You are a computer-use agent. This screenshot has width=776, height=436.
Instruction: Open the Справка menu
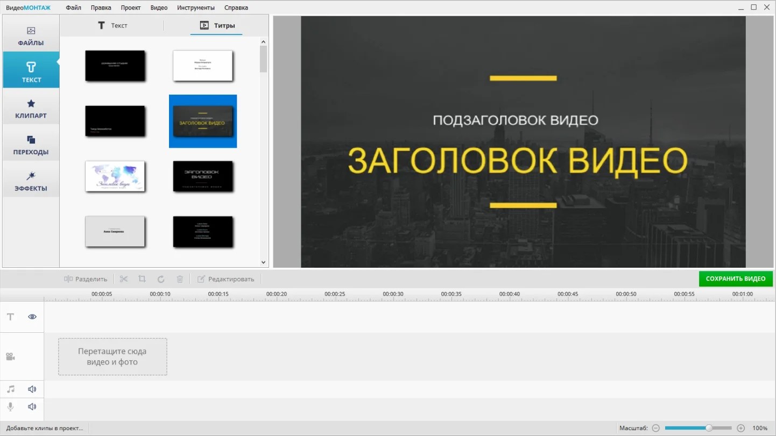pos(235,8)
